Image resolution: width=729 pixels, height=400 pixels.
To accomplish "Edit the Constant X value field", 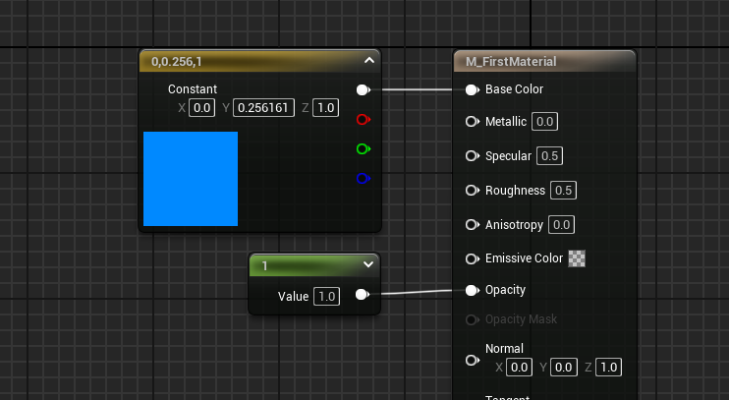I will (x=201, y=108).
